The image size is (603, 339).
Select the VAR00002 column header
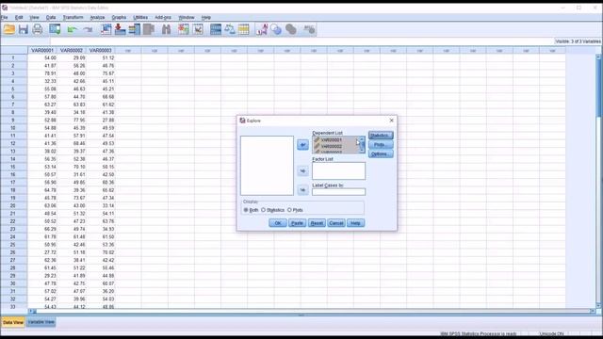(x=72, y=50)
